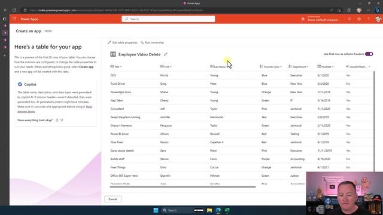383x215 pixels.
Task: Click the Power Apps search box
Action: tap(168, 19)
